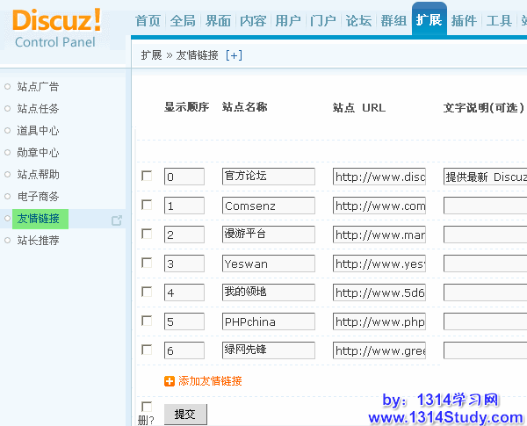Click the 提交 submit button
The height and width of the screenshot is (426, 527).
pyautogui.click(x=184, y=414)
